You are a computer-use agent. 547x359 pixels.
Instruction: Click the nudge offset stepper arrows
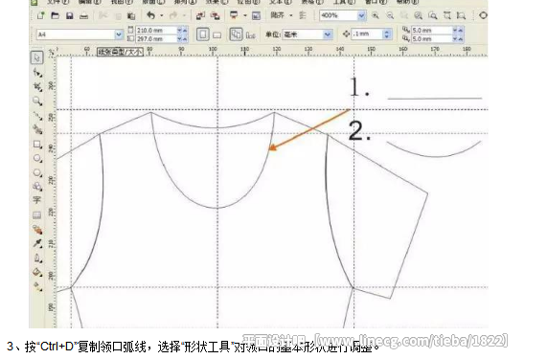coord(386,34)
